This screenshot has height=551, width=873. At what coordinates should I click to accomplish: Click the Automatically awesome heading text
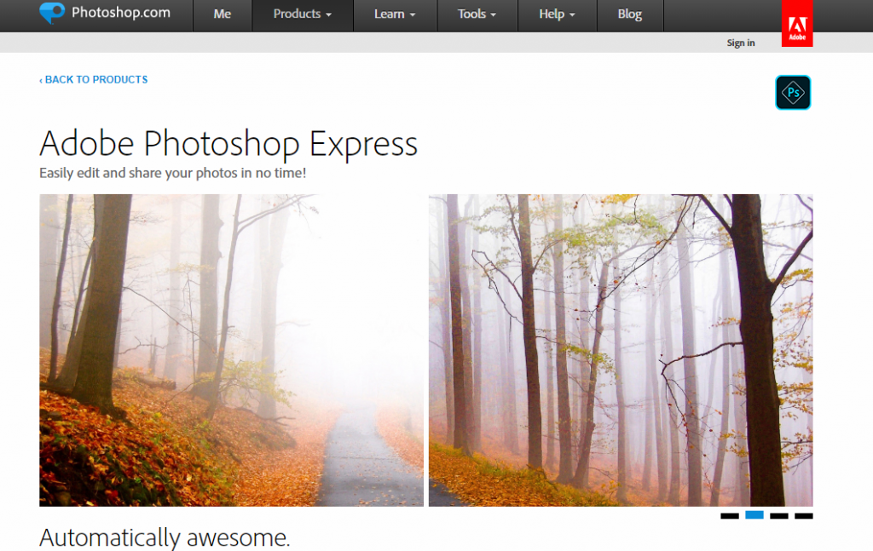(x=164, y=537)
